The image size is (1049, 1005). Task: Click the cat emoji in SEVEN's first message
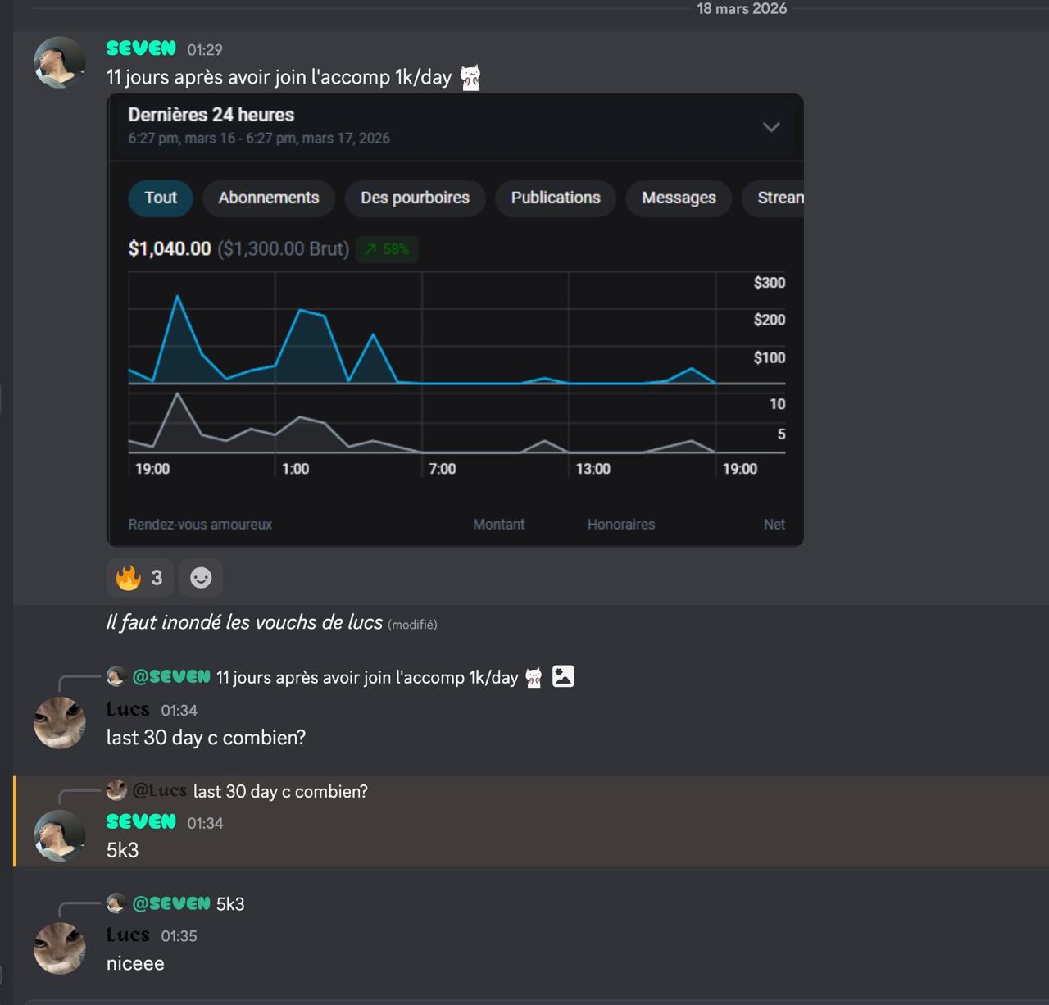470,78
